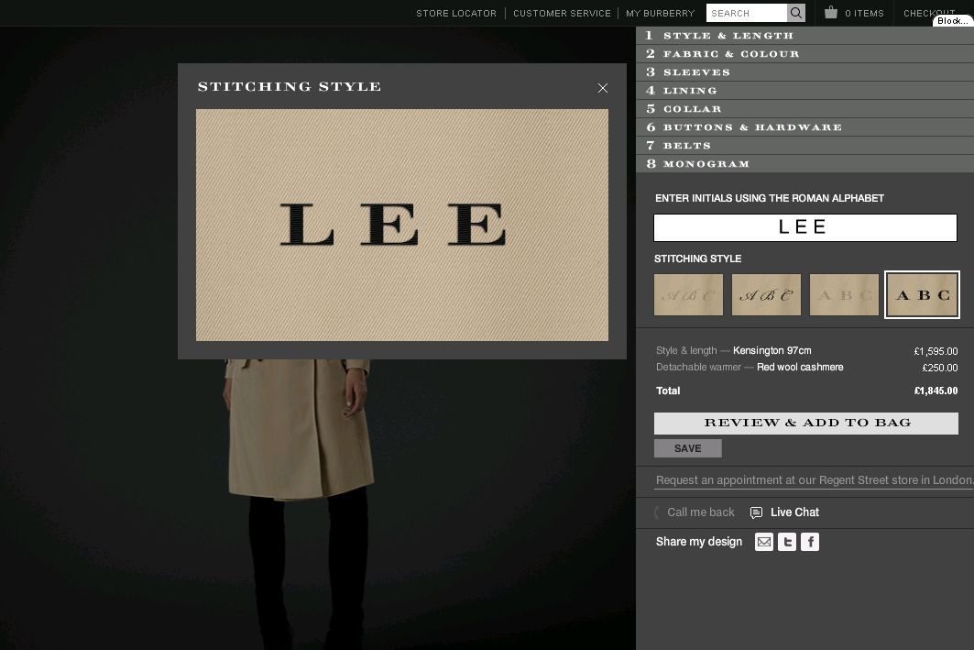Click the initials input field
The image size is (974, 650).
804,227
